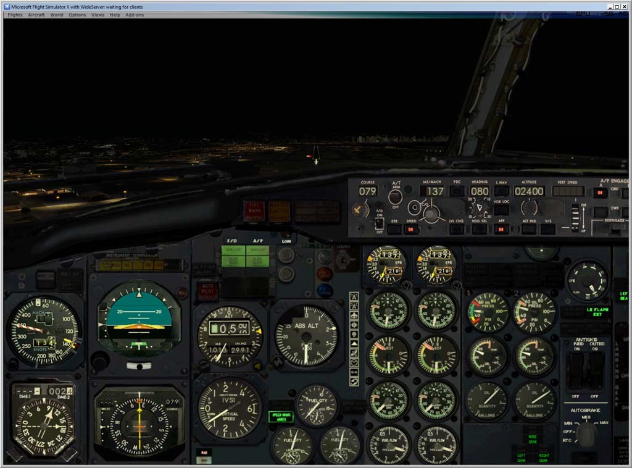The image size is (632, 468).
Task: Click the blue indicator light beside the annunciators
Action: (x=325, y=290)
